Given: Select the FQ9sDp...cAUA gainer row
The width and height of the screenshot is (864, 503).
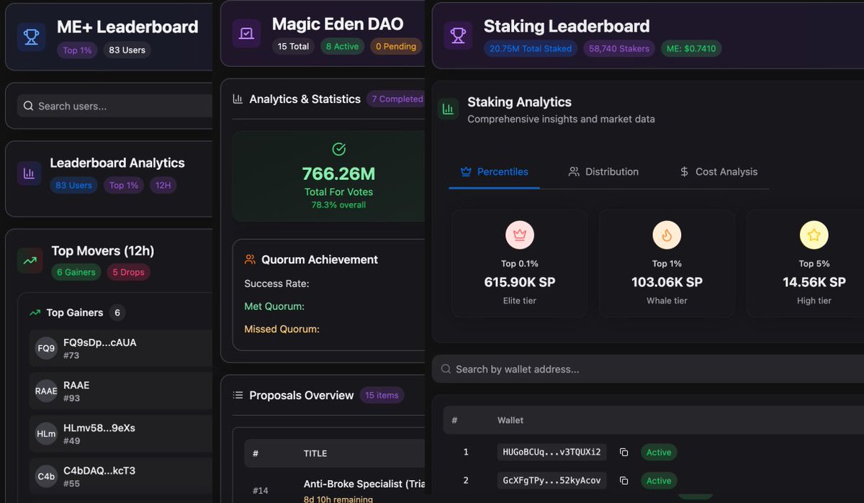Looking at the screenshot, I should click(x=121, y=348).
